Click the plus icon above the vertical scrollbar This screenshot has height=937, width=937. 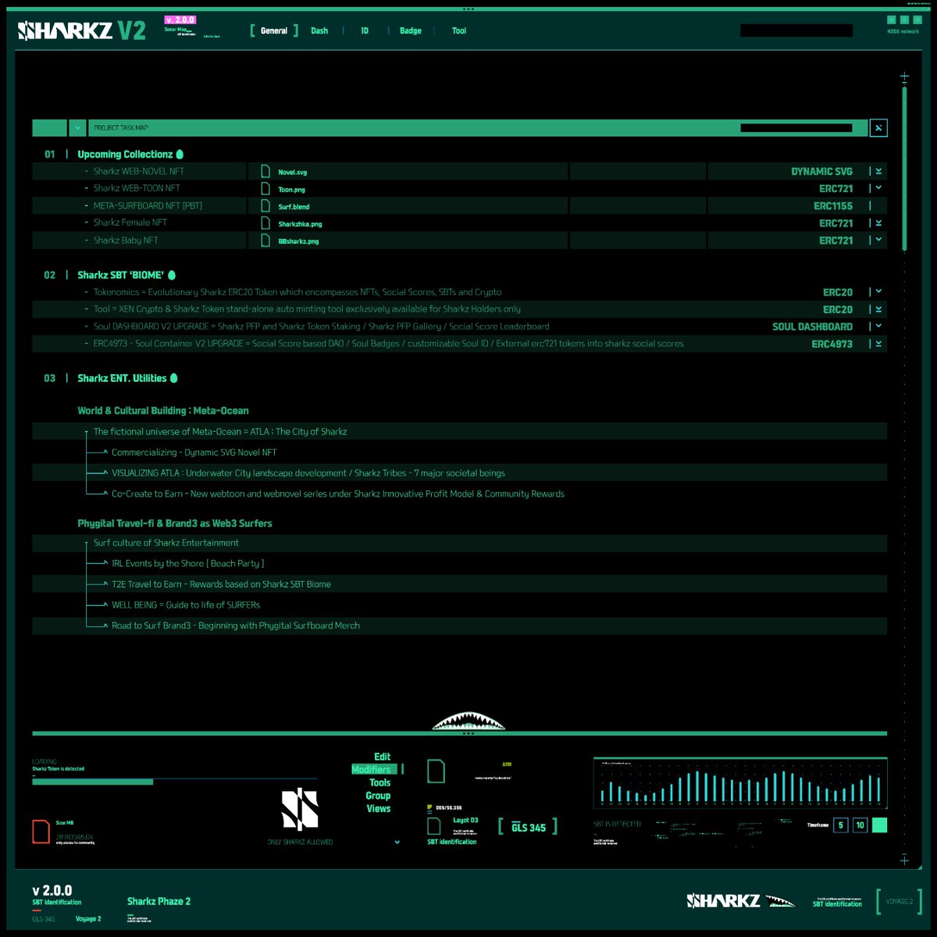pyautogui.click(x=904, y=77)
